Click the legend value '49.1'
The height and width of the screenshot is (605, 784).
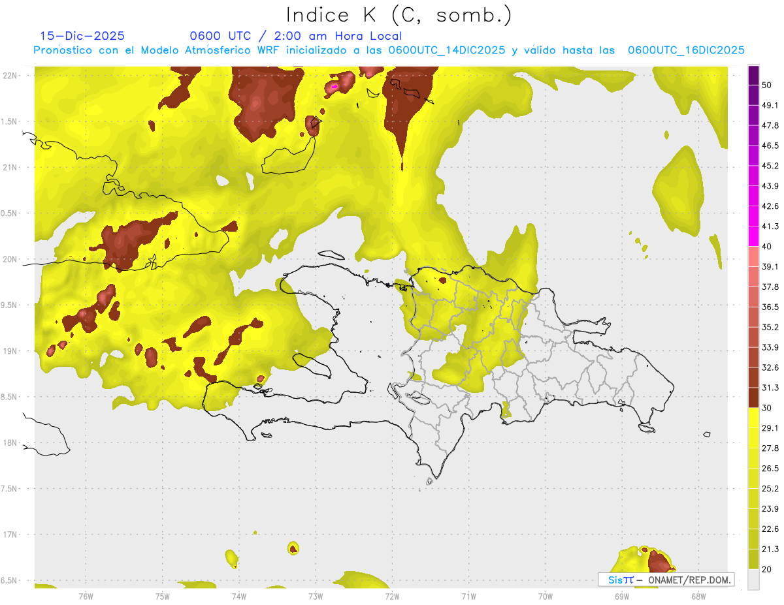tap(770, 105)
